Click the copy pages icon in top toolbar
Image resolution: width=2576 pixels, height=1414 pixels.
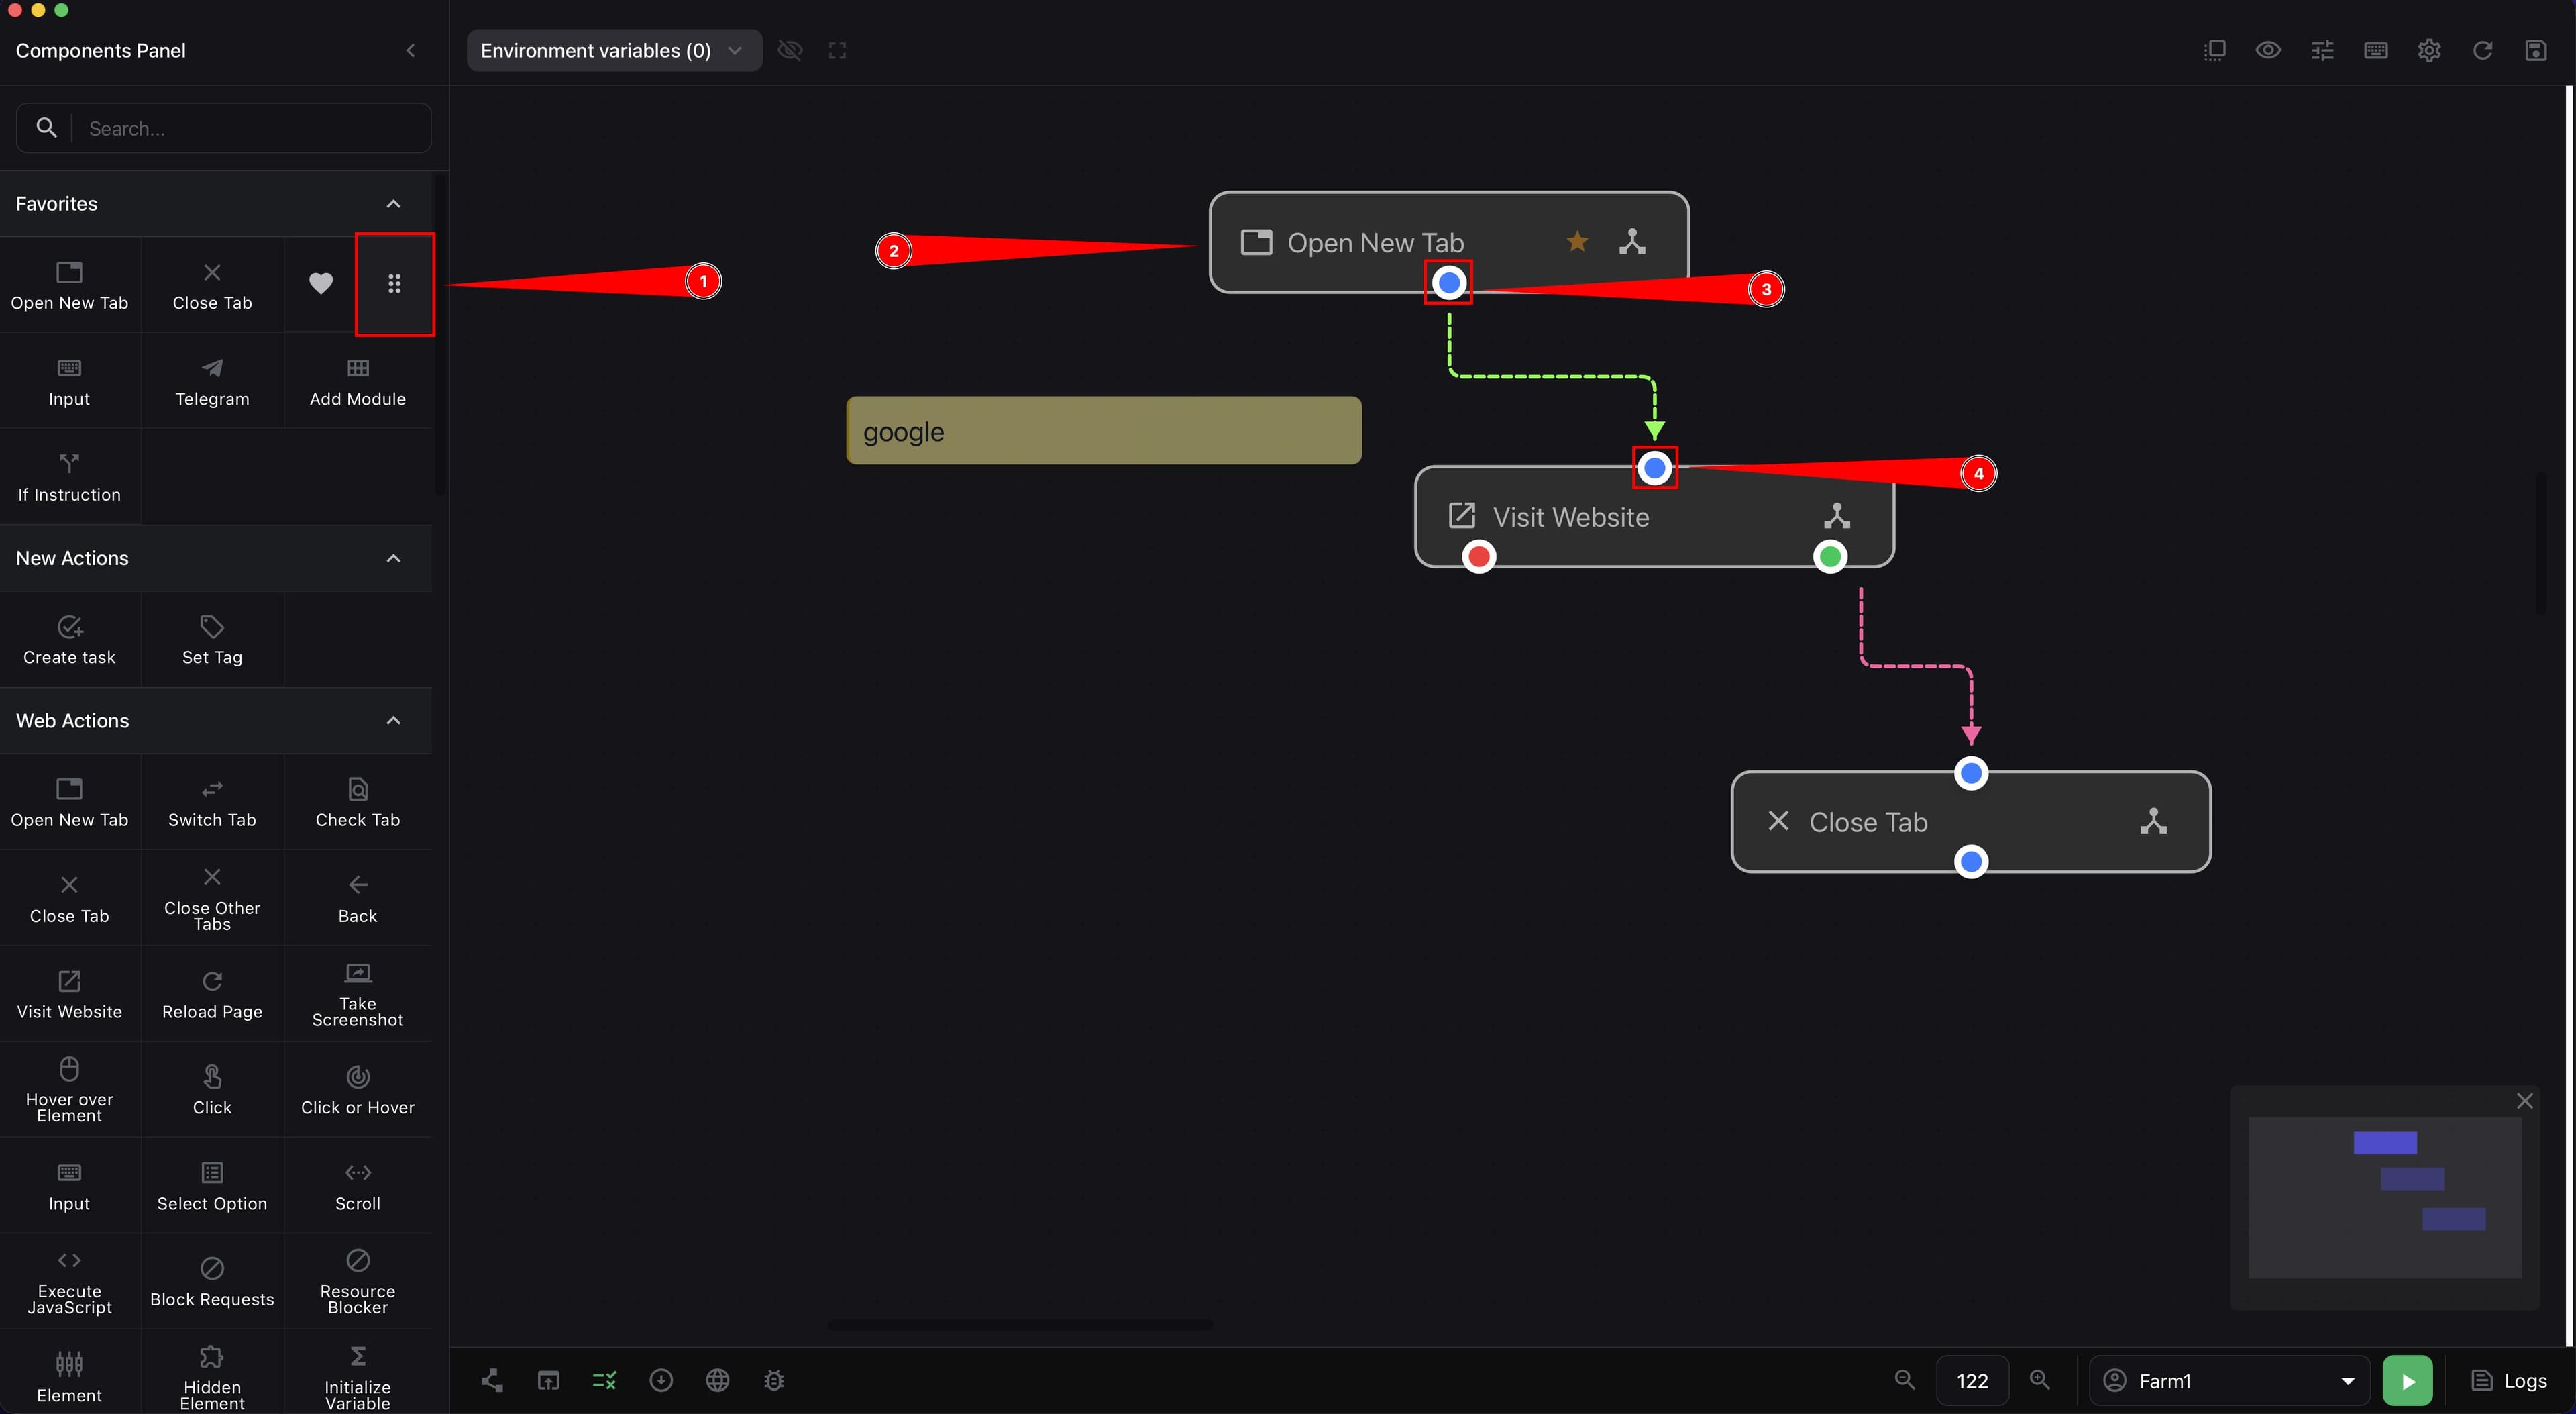tap(2215, 50)
